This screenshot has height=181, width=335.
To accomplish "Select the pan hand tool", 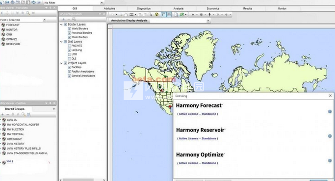I will 126,15.
